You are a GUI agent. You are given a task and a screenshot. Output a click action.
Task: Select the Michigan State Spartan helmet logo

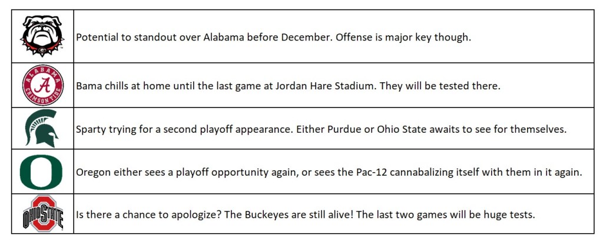point(42,128)
